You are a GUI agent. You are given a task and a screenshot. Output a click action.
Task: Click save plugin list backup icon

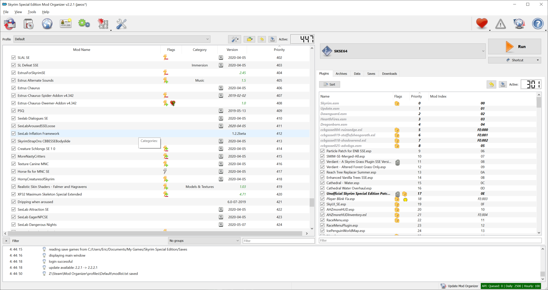[x=503, y=85]
